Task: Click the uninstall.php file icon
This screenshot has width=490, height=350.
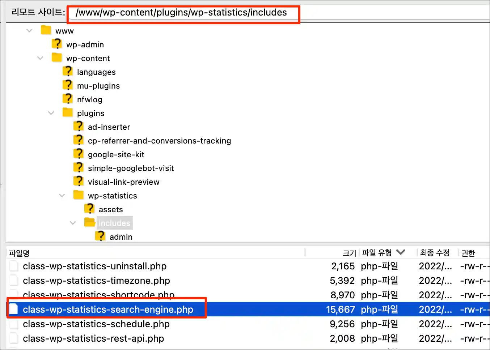Action: coord(13,266)
